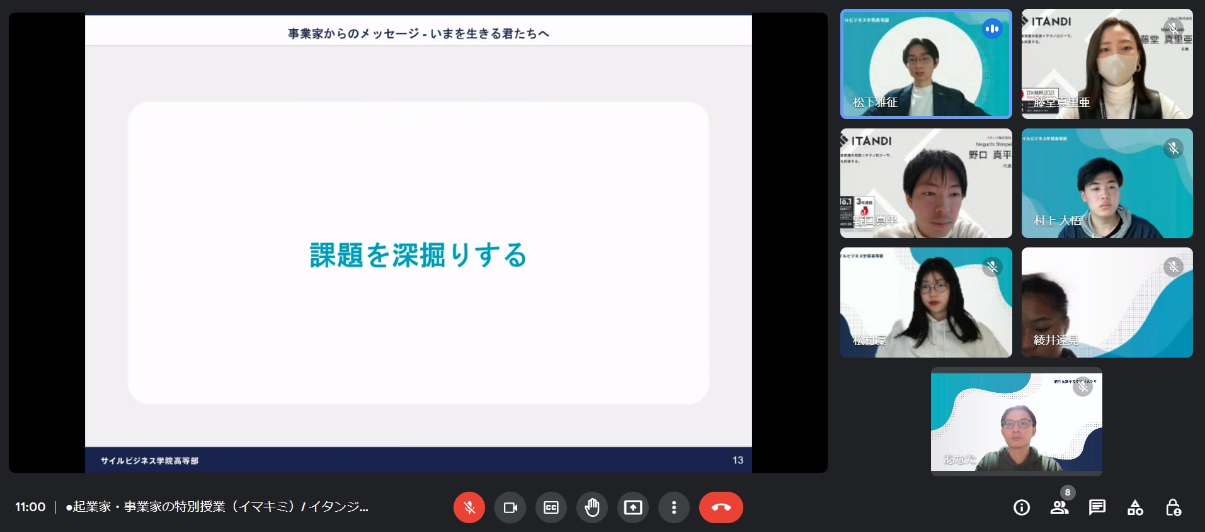The height and width of the screenshot is (532, 1205).
Task: Raise your hand
Action: point(592,507)
